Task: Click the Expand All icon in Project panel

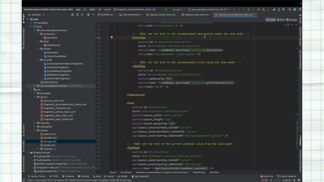Action: tap(77, 15)
